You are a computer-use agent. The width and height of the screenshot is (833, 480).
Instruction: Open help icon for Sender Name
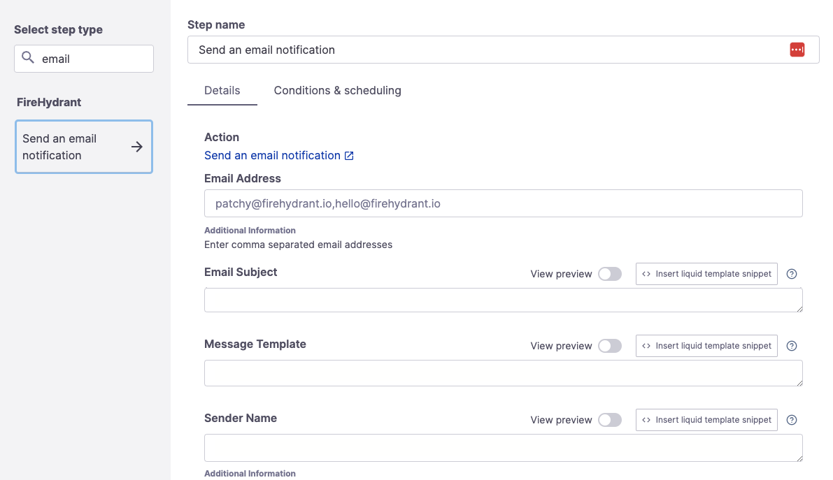792,420
